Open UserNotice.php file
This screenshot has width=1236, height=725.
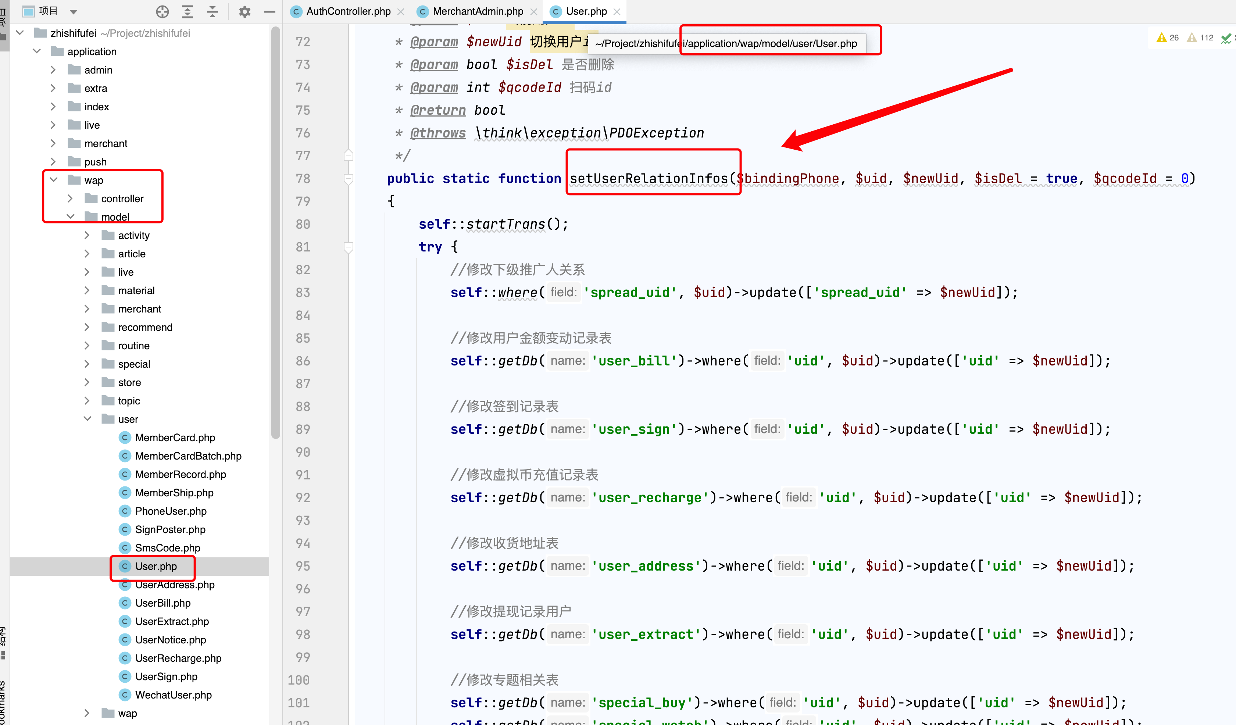pos(170,640)
